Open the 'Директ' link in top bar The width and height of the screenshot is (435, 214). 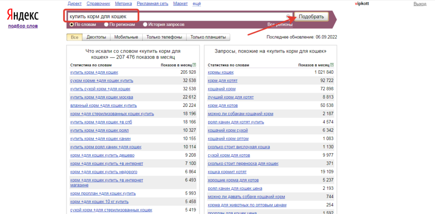pyautogui.click(x=74, y=4)
